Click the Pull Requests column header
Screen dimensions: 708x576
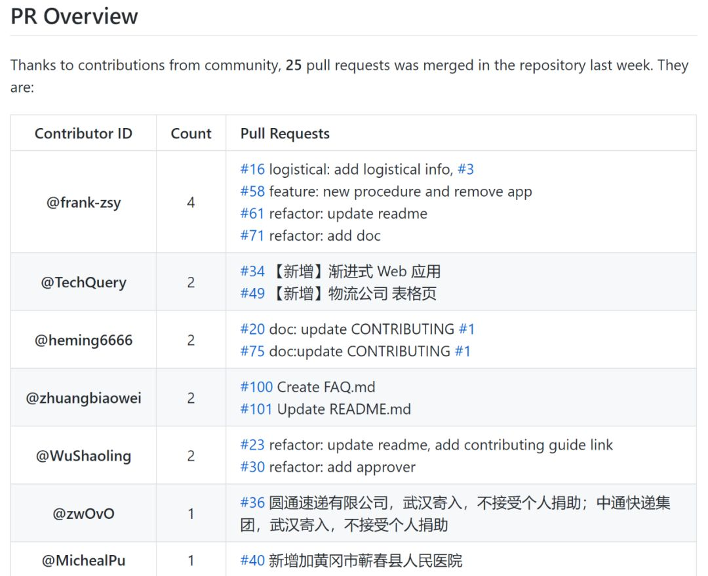point(285,134)
